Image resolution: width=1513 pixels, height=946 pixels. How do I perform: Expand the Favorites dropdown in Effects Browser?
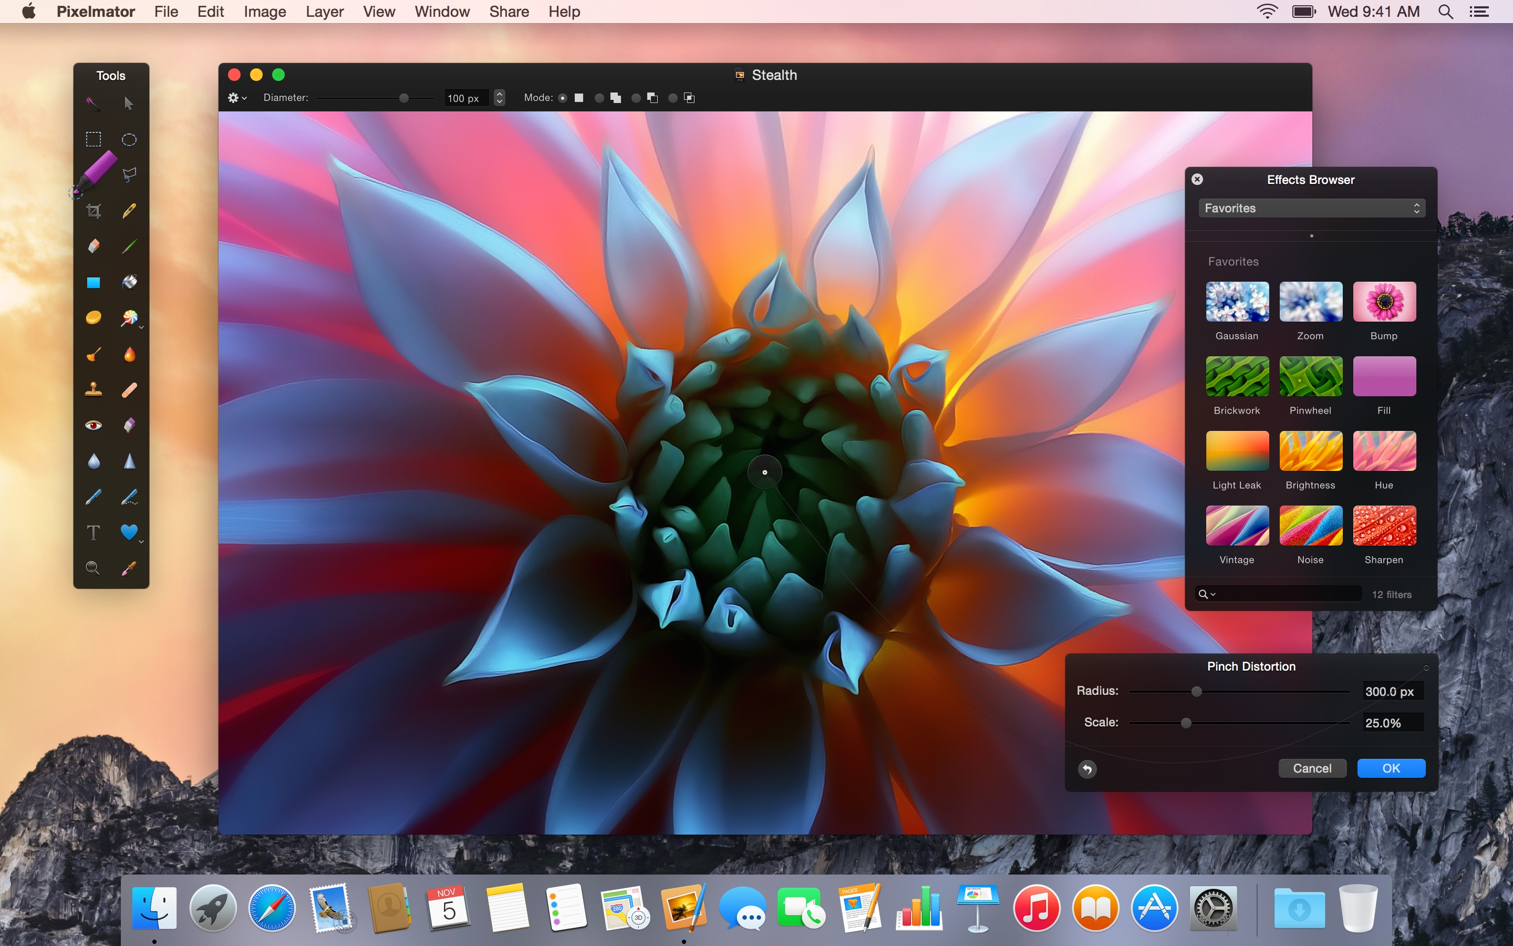click(1310, 207)
